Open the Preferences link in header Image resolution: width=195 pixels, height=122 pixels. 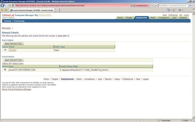pos(173,15)
